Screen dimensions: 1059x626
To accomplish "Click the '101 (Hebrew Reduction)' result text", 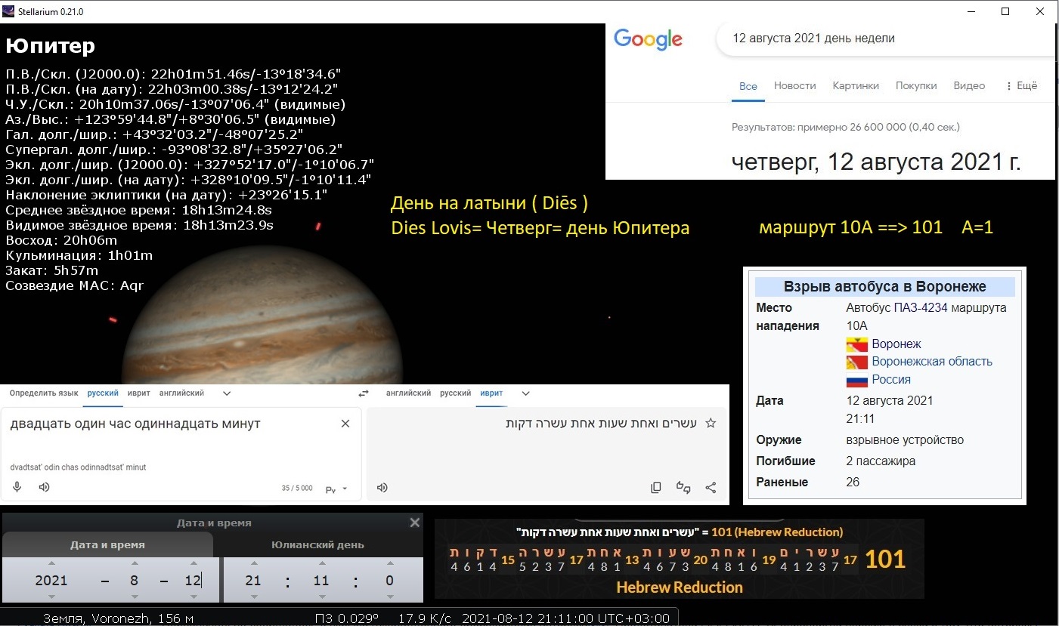I will pos(776,532).
